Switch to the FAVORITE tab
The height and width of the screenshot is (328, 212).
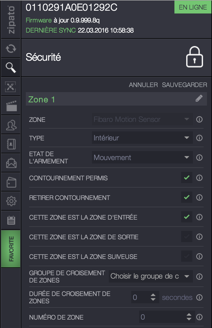(x=11, y=249)
